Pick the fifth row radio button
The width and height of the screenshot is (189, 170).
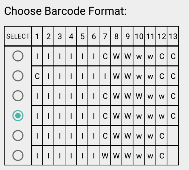(x=18, y=136)
